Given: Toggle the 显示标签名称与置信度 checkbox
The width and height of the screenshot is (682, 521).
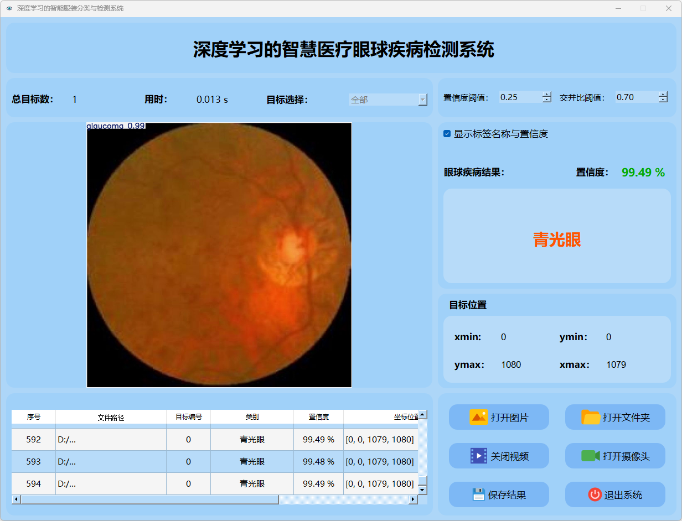Looking at the screenshot, I should (447, 134).
